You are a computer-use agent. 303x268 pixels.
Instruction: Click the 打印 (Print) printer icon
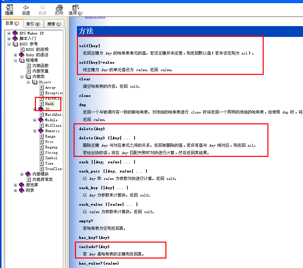coord(59,8)
